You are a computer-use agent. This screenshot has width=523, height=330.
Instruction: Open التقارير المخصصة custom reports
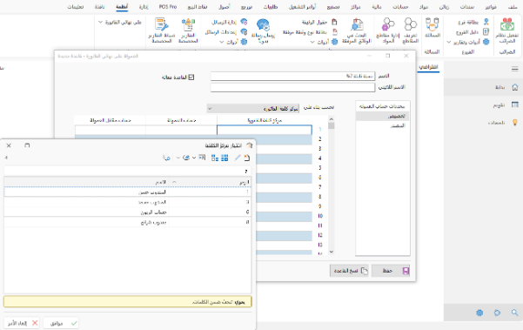point(188,30)
